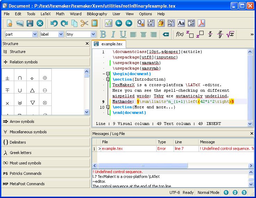The height and width of the screenshot is (198, 256).
Task: Toggle Underline formatting in toolbar
Action: click(123, 34)
